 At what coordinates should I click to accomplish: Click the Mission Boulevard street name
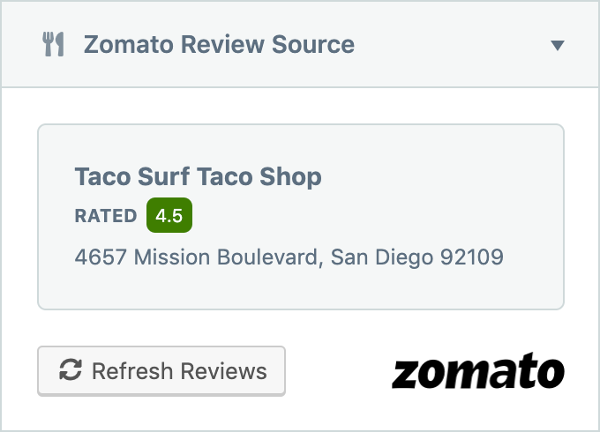click(x=226, y=257)
